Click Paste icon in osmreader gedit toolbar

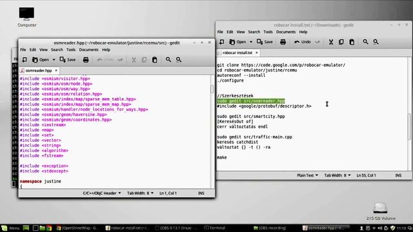pyautogui.click(x=155, y=60)
